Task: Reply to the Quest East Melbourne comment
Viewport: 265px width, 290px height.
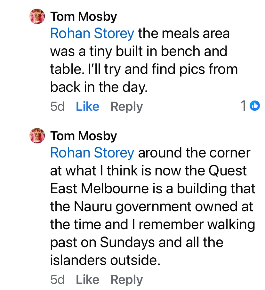Action: click(126, 280)
